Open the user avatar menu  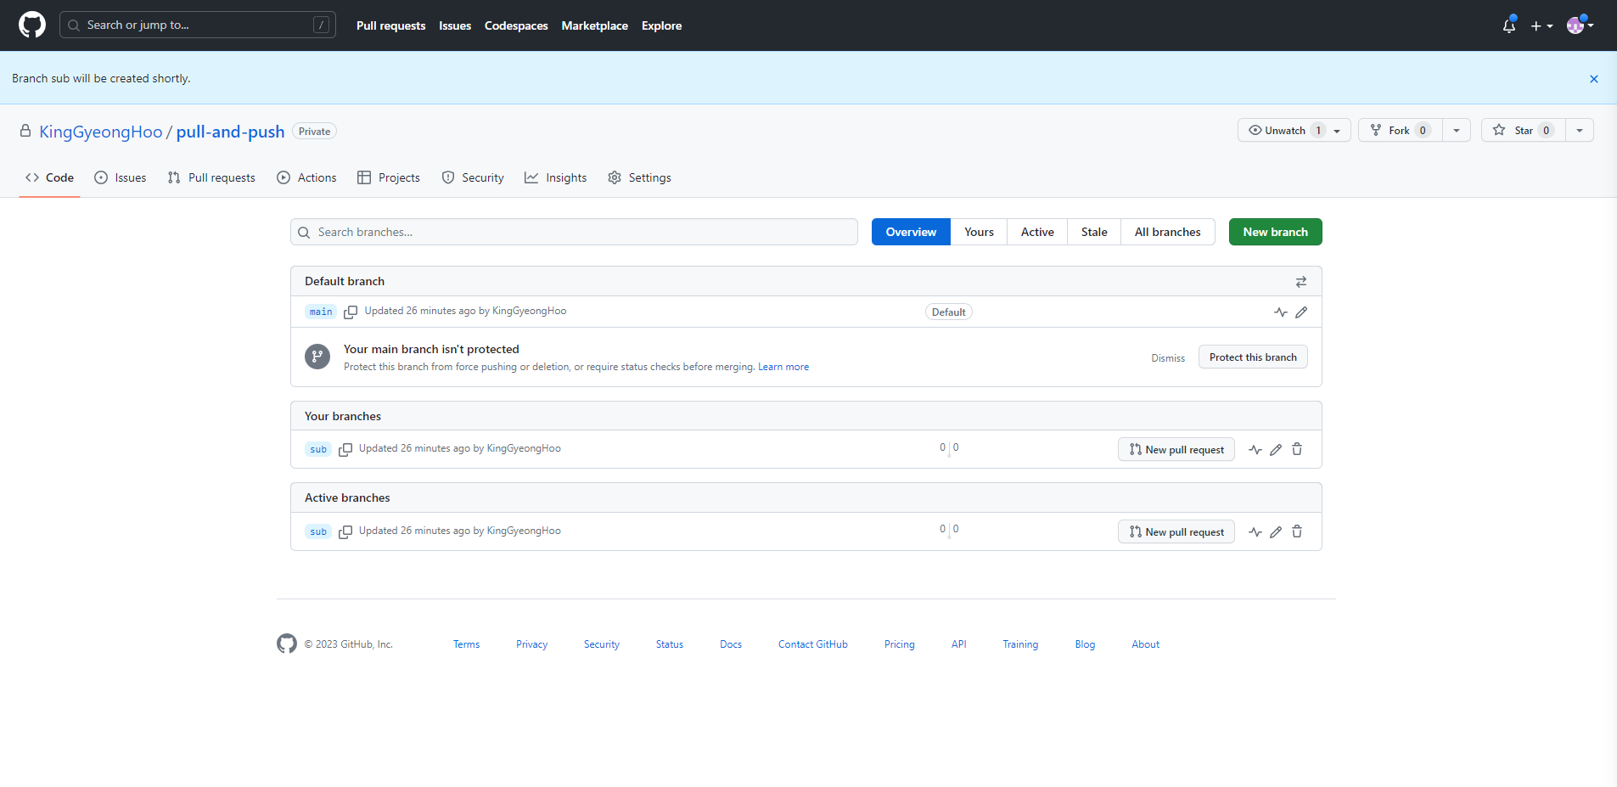tap(1580, 25)
